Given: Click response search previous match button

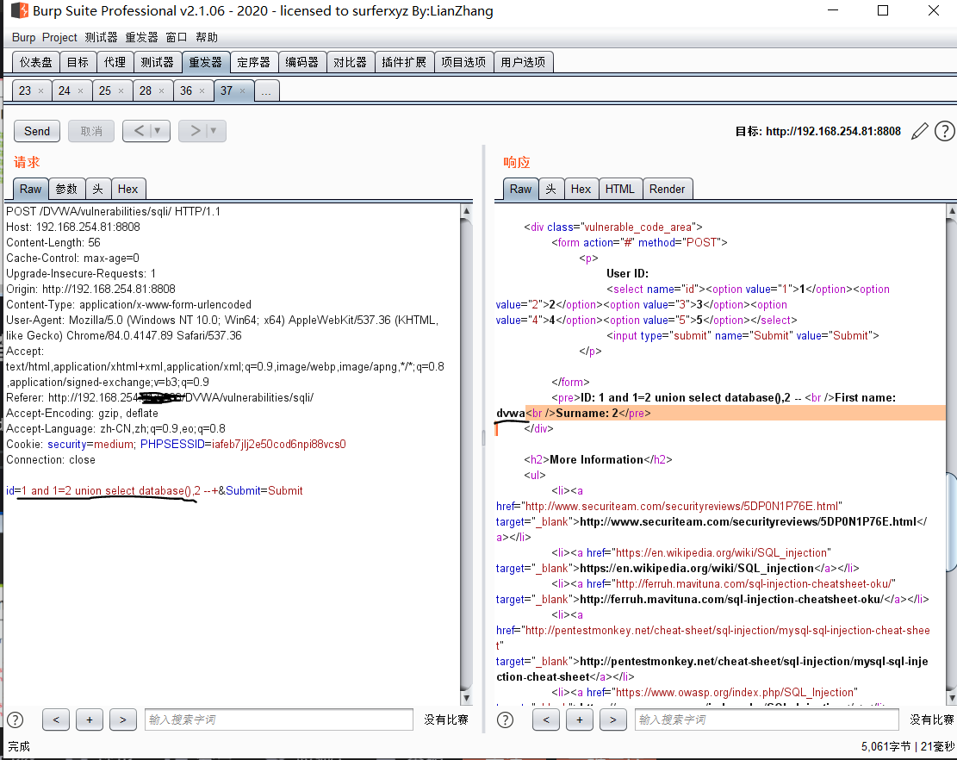Looking at the screenshot, I should 546,720.
